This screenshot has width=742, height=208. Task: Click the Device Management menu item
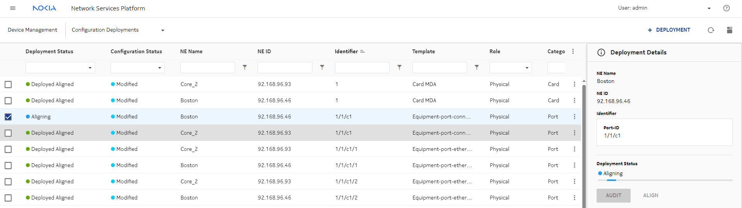pyautogui.click(x=32, y=30)
